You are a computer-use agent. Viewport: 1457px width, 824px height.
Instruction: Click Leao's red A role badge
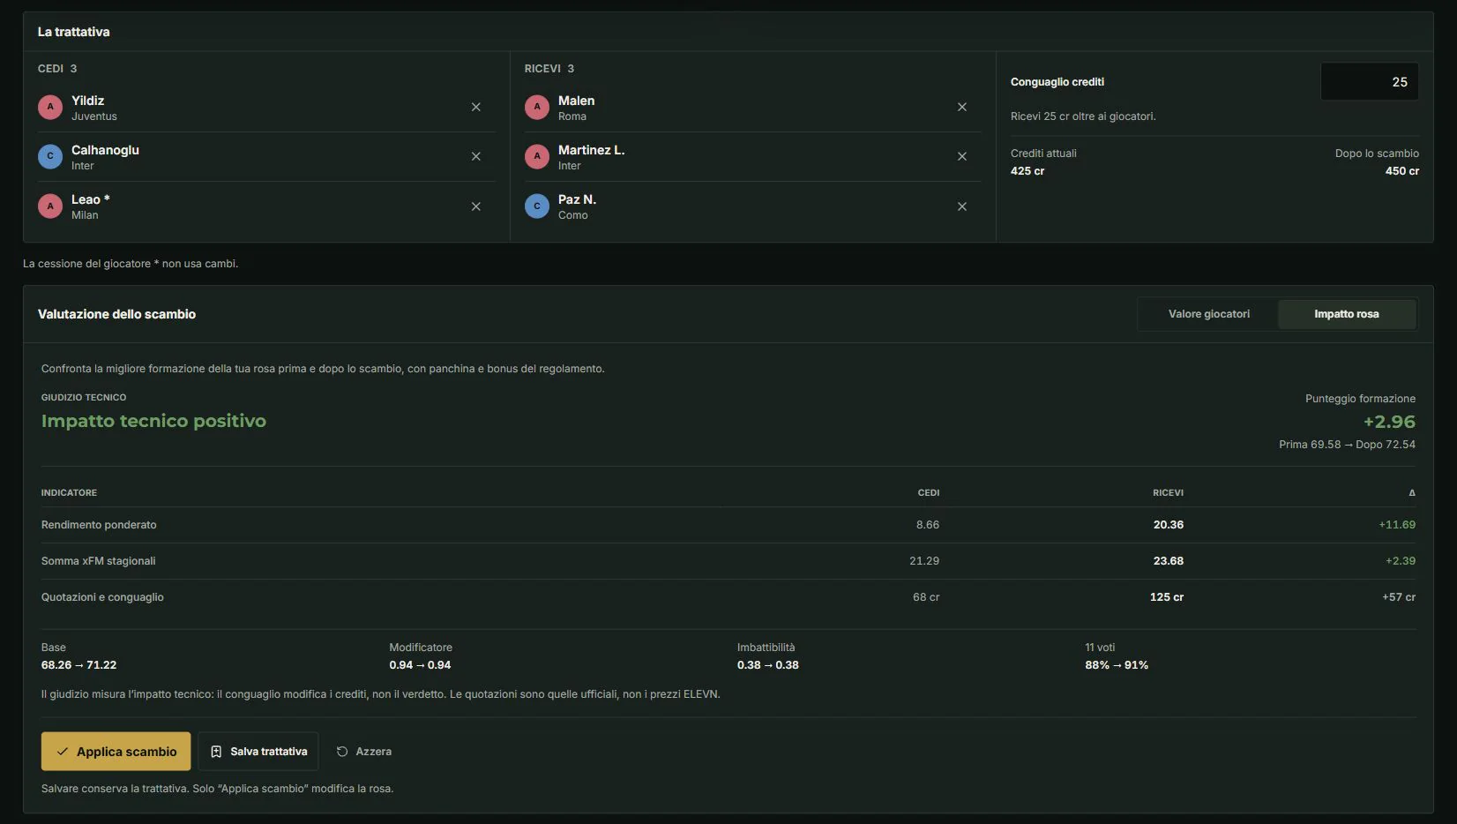coord(50,206)
